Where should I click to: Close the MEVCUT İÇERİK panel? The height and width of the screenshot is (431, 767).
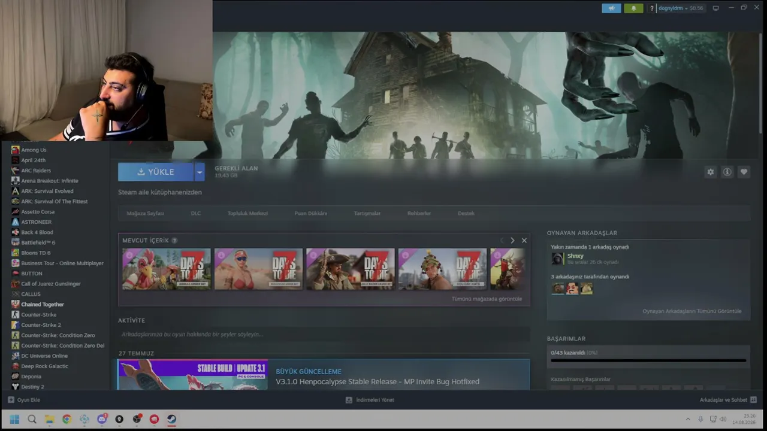pos(524,241)
